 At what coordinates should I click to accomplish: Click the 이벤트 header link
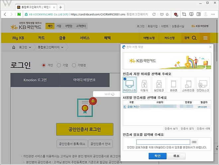pyautogui.click(x=165, y=26)
